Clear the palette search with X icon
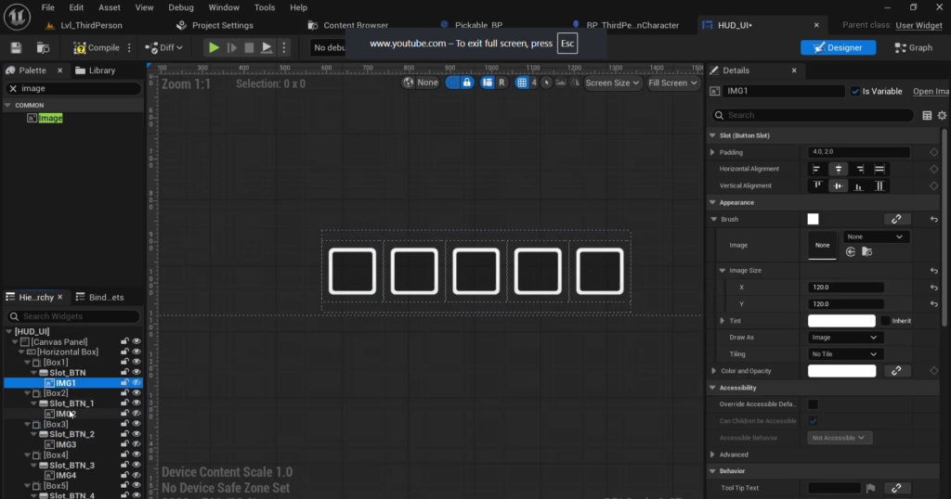The image size is (951, 499). pos(13,88)
